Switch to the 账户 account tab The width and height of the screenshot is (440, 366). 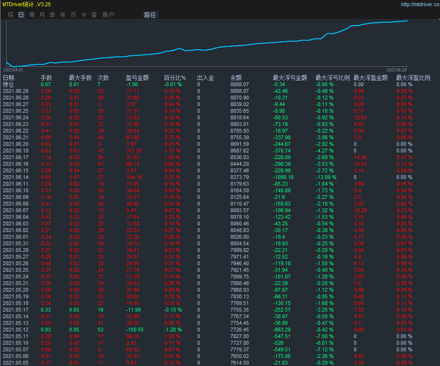coord(108,15)
